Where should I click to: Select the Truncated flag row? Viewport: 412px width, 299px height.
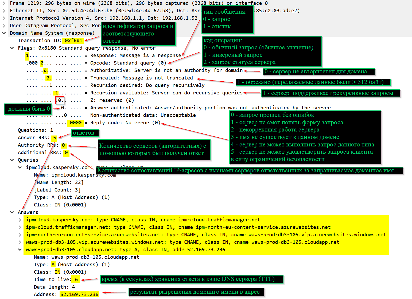(x=110, y=78)
